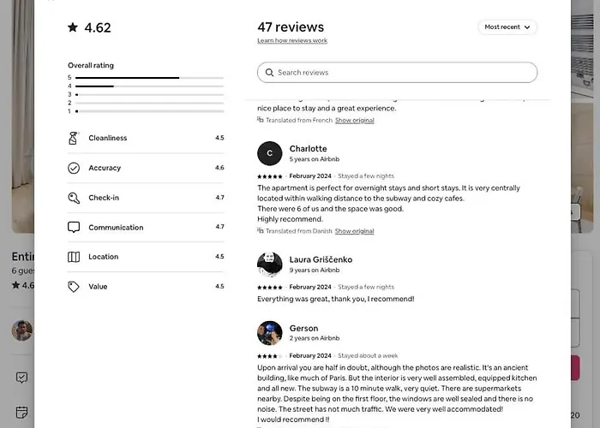Open Laura Griščenko's profile photo
This screenshot has width=600, height=428.
click(269, 264)
